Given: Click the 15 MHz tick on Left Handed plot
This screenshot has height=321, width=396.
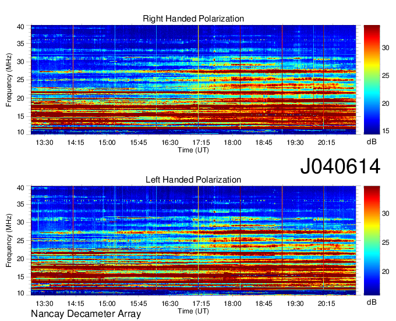Looking at the screenshot, I should tap(21, 277).
